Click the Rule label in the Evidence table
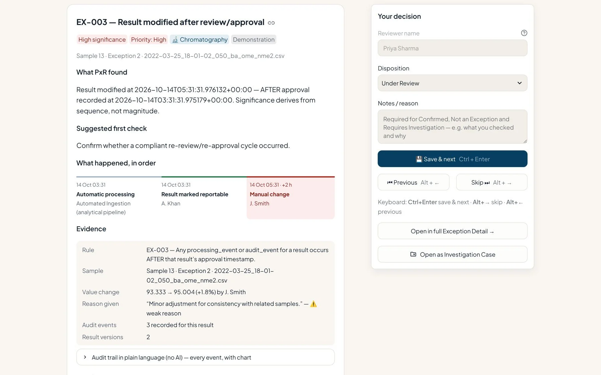This screenshot has width=601, height=375. 88,250
